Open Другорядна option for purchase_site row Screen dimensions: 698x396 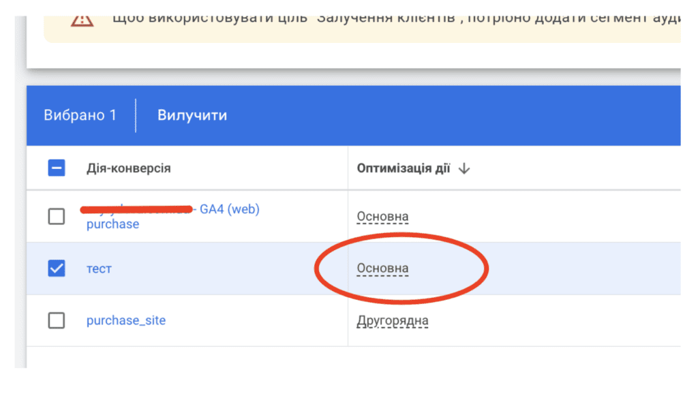[x=392, y=321]
